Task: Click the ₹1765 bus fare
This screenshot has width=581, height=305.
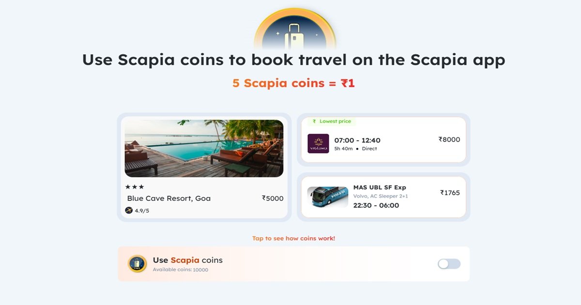Action: (450, 193)
